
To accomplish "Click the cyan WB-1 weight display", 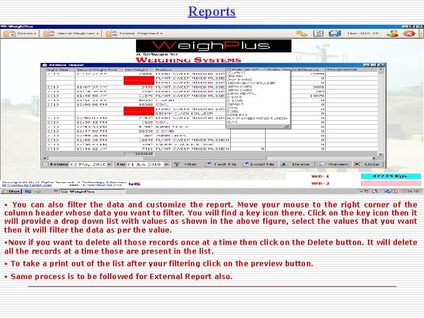I will point(391,176).
